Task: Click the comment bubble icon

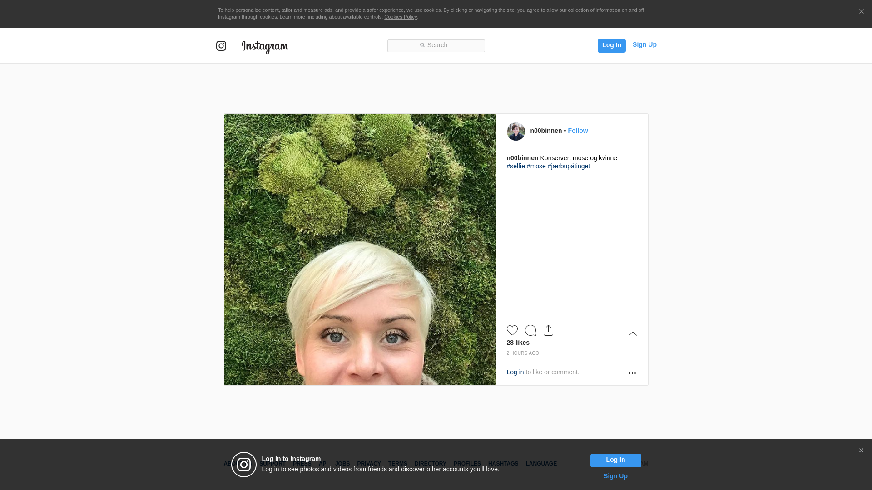Action: pos(530,330)
